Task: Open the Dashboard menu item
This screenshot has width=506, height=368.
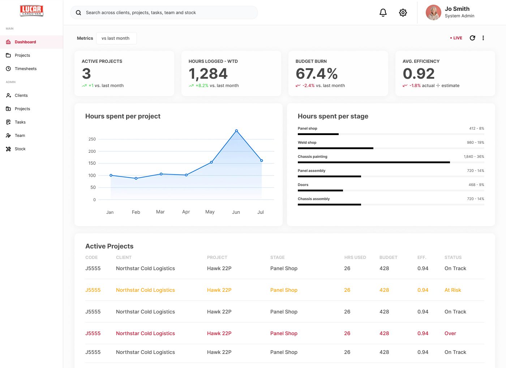Action: pos(31,42)
